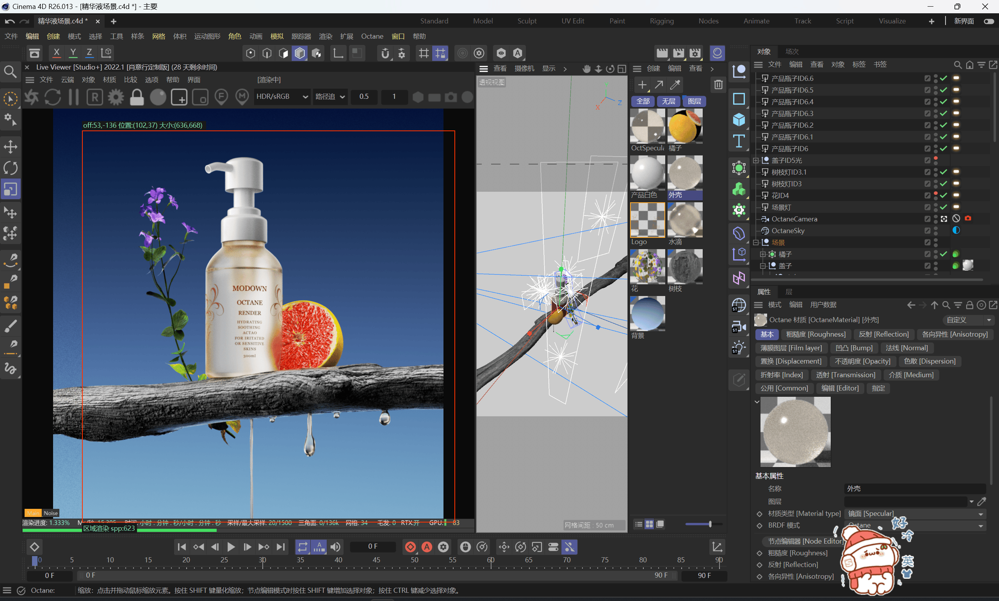
Task: Click the Text spline tool icon
Action: click(739, 141)
